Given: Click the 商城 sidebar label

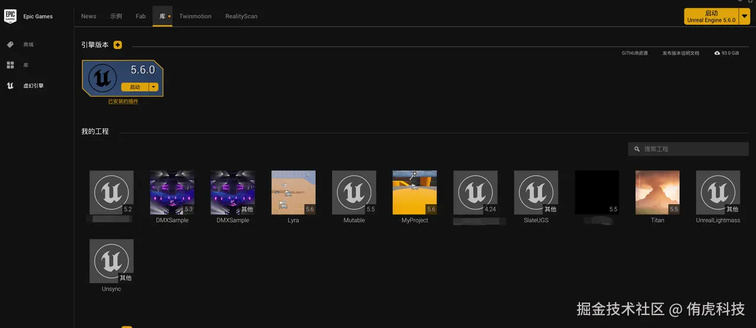Looking at the screenshot, I should (28, 45).
